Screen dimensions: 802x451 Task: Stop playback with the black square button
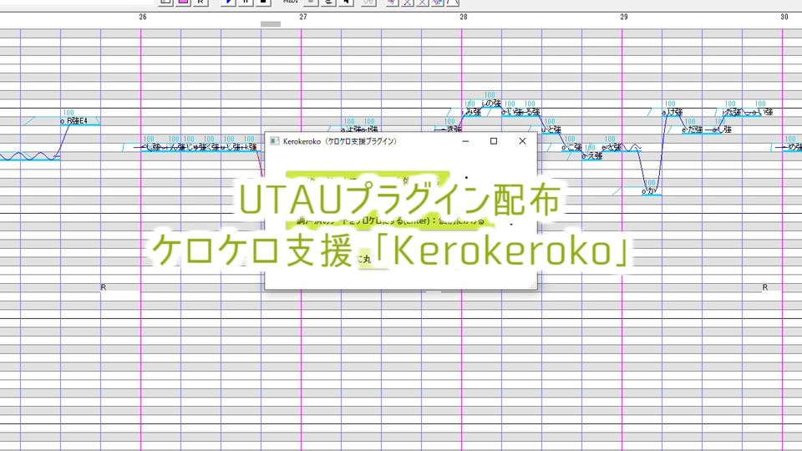pyautogui.click(x=263, y=3)
